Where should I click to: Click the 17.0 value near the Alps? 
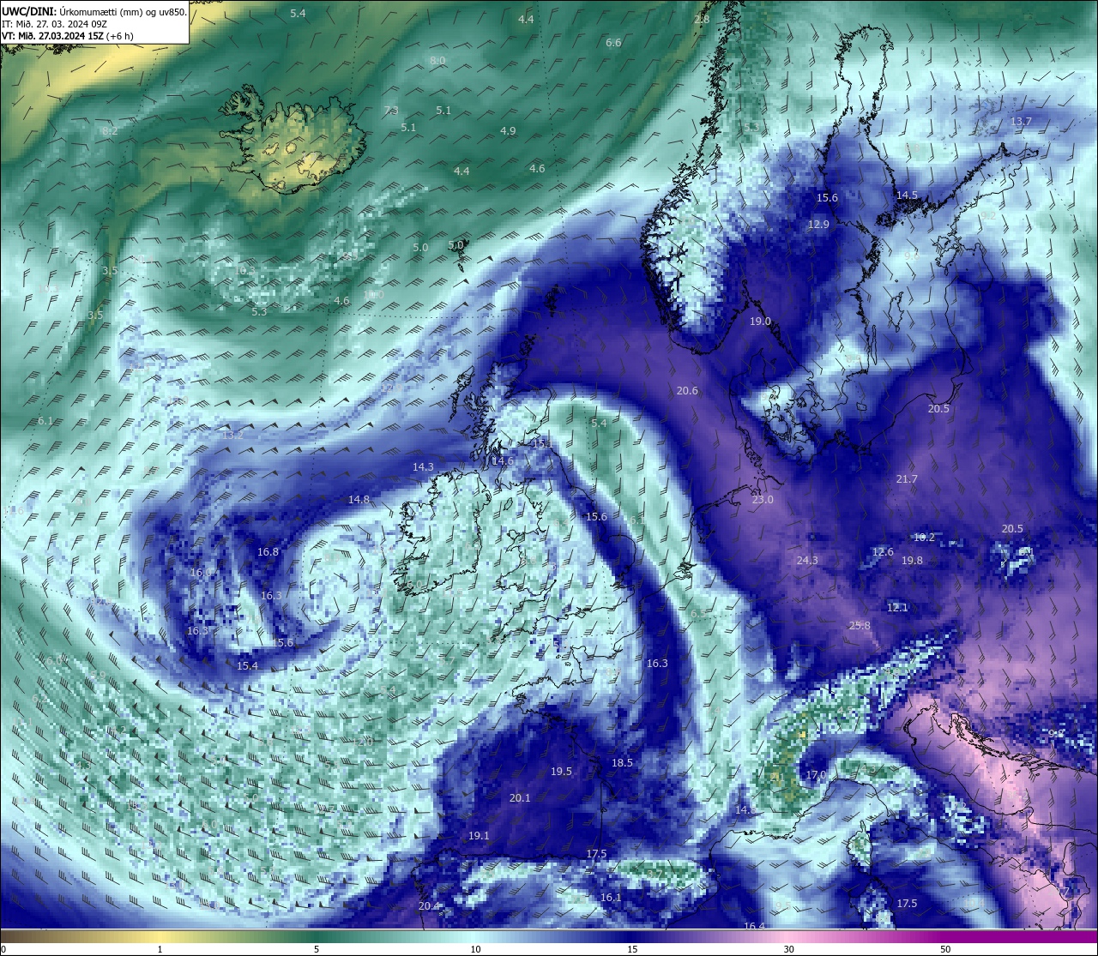(x=816, y=774)
